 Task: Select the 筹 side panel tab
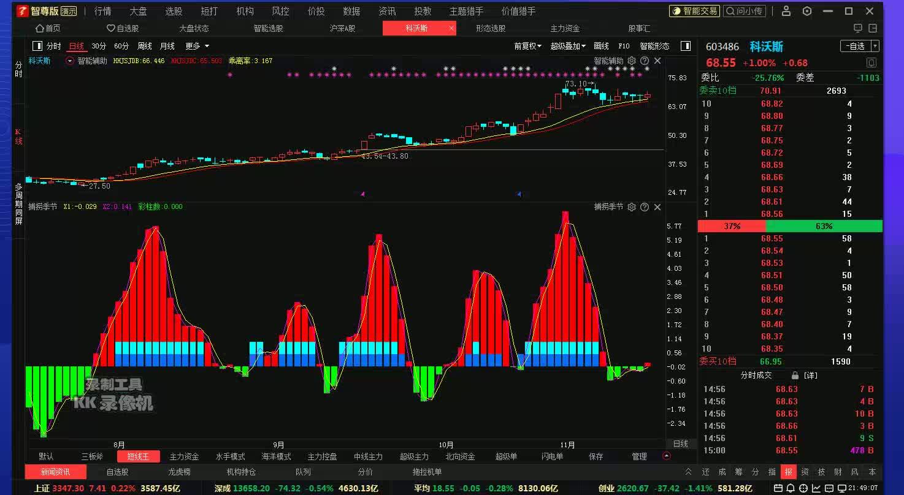pyautogui.click(x=738, y=472)
